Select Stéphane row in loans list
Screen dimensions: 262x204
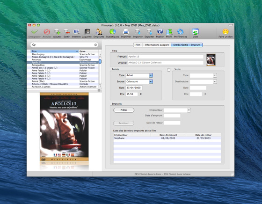point(167,138)
